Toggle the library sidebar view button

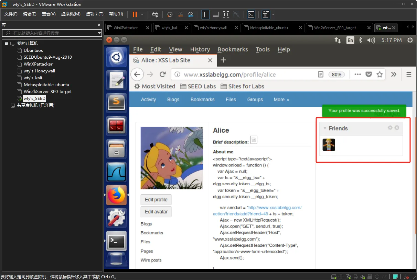point(205,14)
